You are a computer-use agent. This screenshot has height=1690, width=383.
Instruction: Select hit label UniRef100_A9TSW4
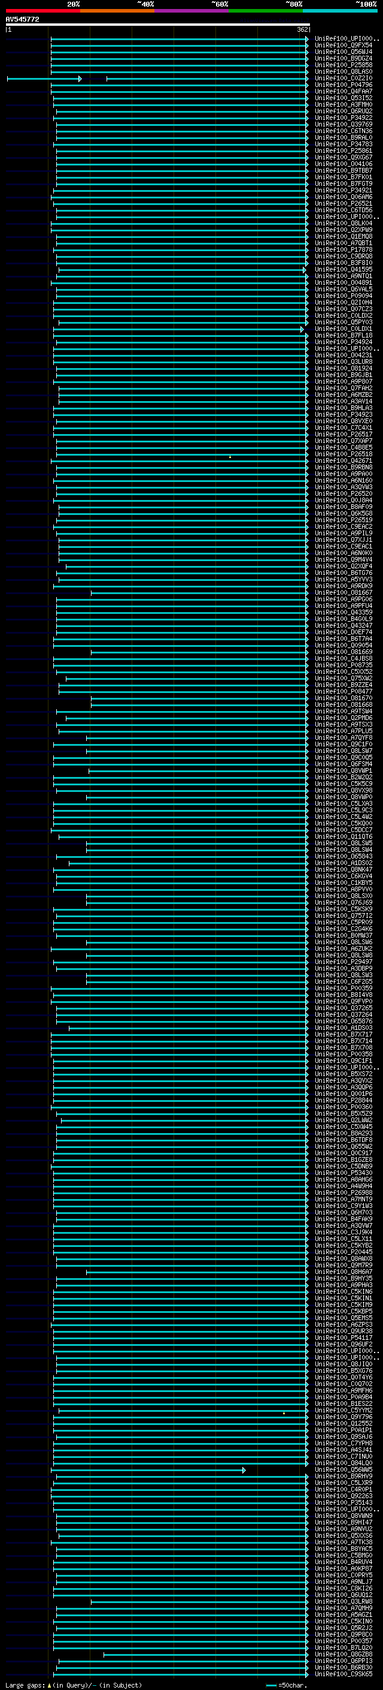pos(344,711)
